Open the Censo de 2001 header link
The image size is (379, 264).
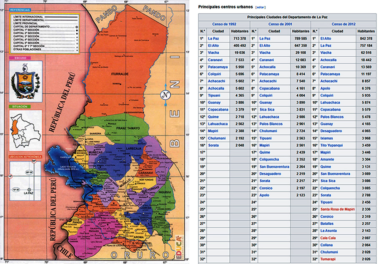point(280,24)
